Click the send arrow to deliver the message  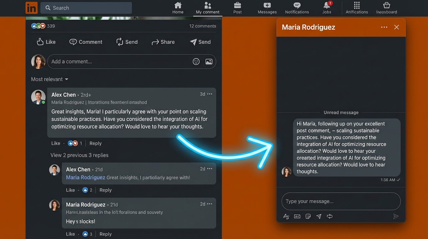coord(396,216)
